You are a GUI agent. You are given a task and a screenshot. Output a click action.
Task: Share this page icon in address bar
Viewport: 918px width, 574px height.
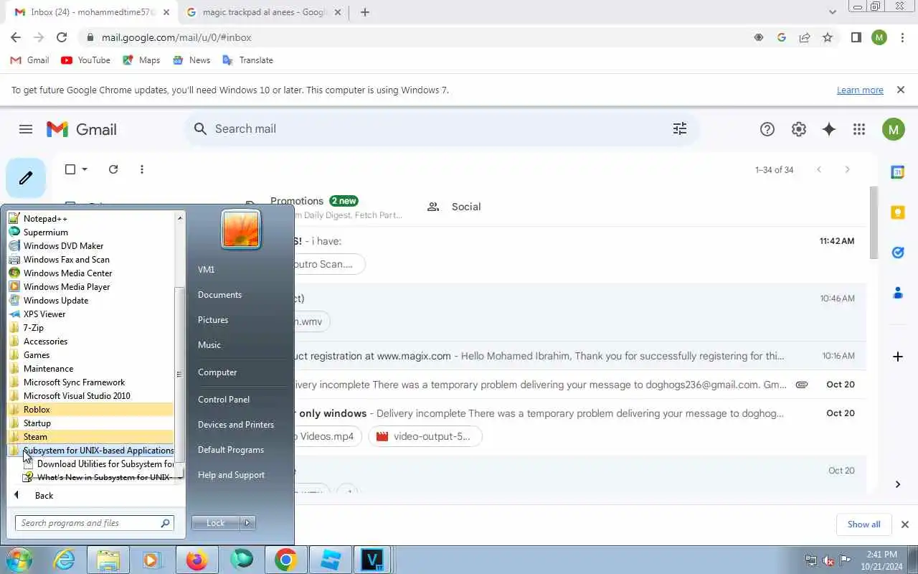(x=805, y=37)
